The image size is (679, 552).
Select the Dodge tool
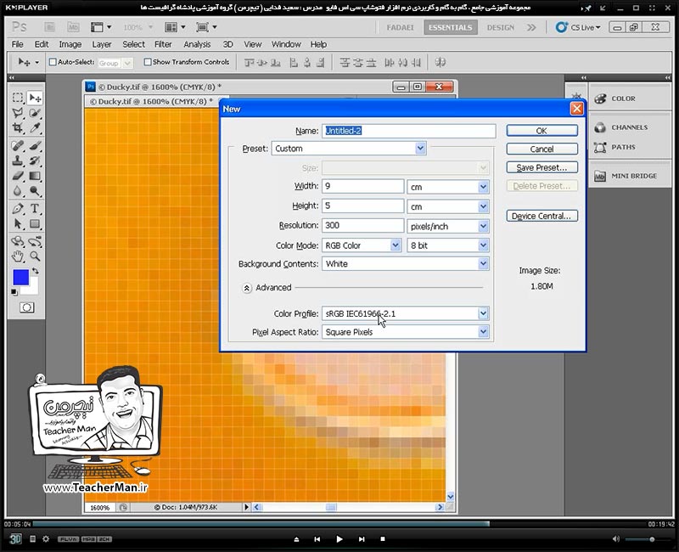point(35,190)
